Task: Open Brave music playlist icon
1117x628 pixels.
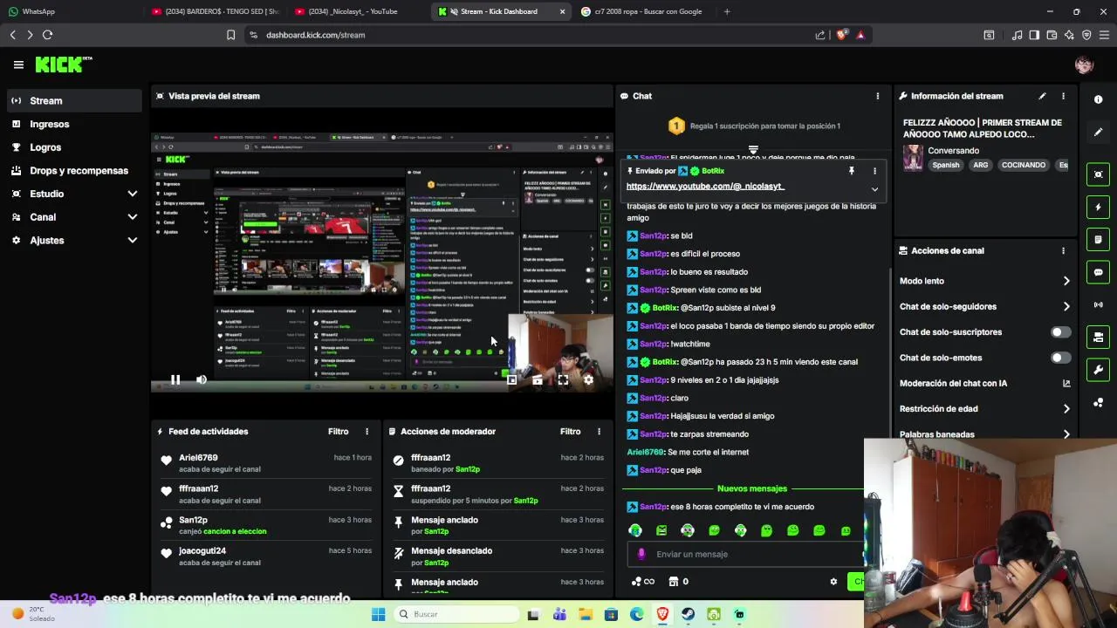Action: pos(1017,35)
